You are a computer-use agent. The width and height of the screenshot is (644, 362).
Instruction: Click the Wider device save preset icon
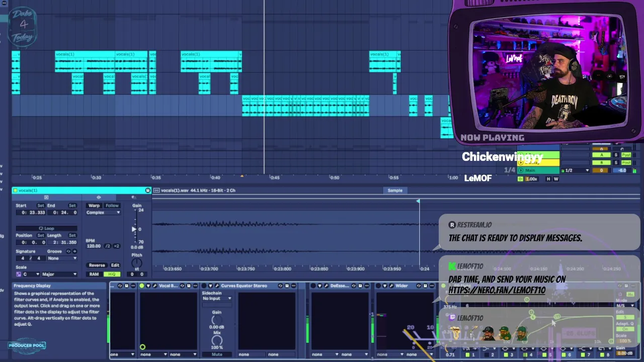425,286
